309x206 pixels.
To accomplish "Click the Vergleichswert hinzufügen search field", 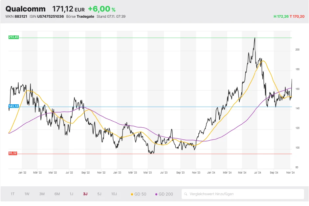I will 243,194.
